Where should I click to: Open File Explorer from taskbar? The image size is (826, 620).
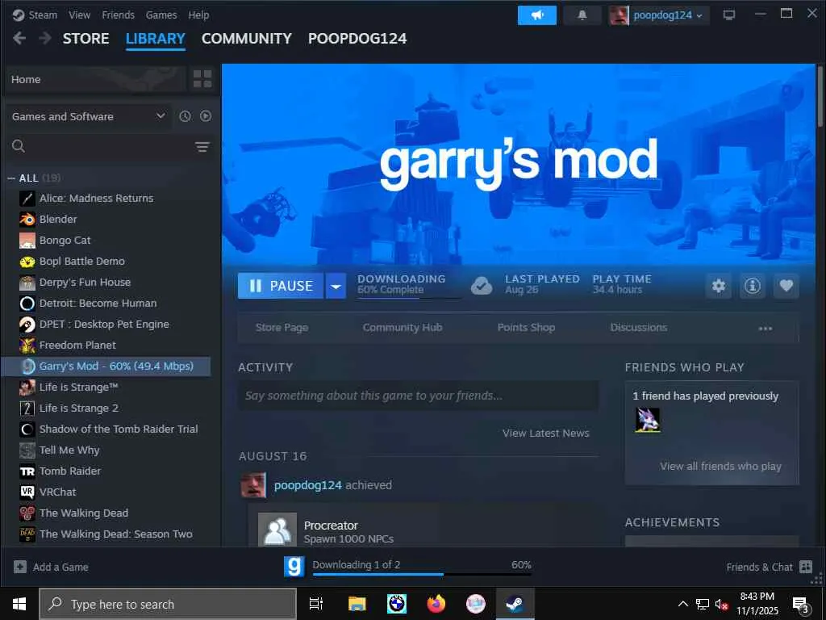point(357,604)
